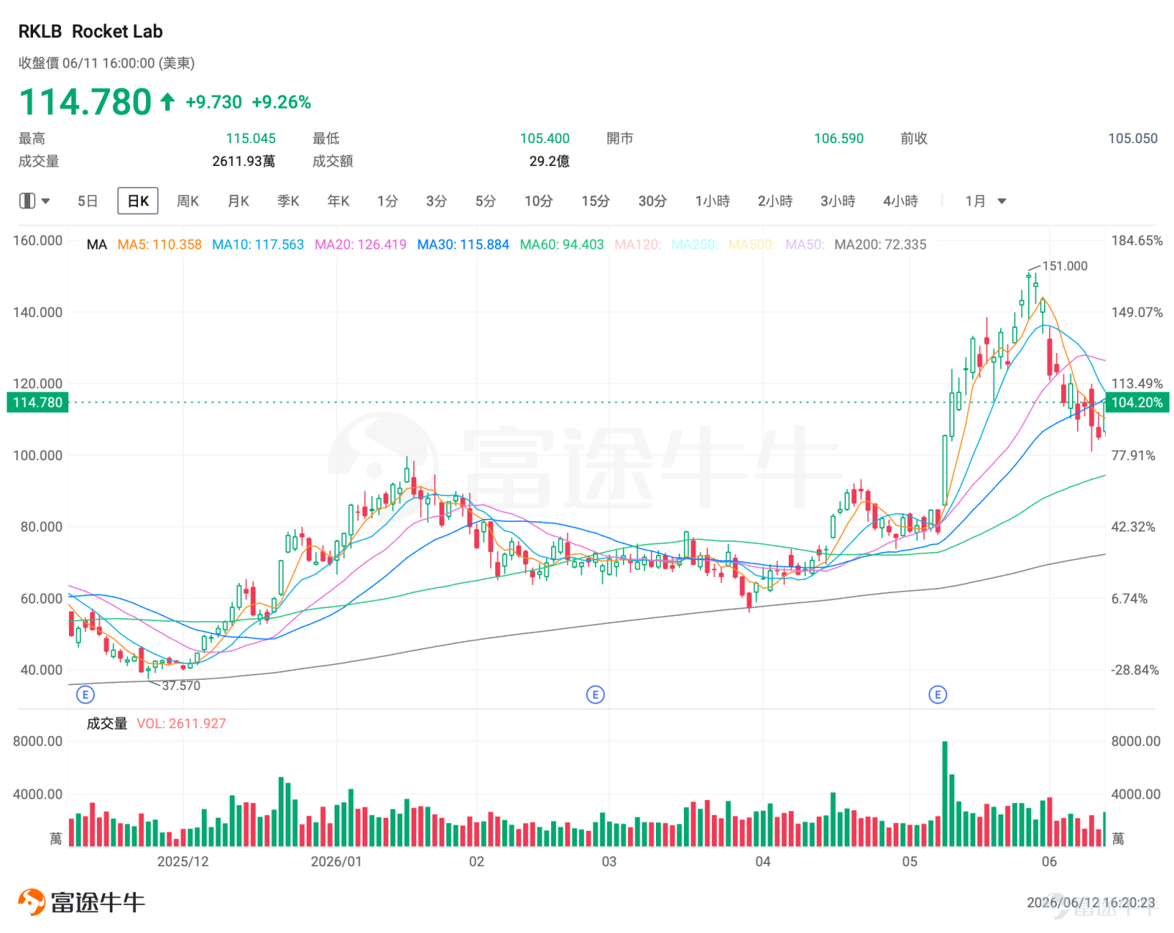The width and height of the screenshot is (1174, 933).
Task: Click the VOL: 2611.927 value
Action: 181,724
